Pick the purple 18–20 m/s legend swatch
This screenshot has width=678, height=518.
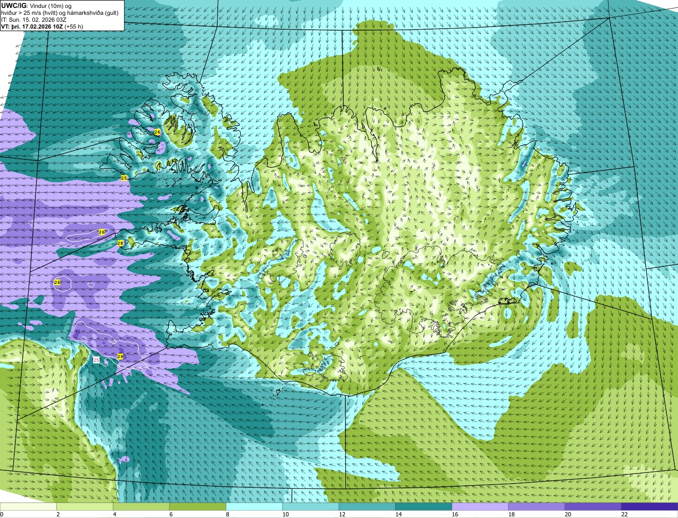click(537, 507)
